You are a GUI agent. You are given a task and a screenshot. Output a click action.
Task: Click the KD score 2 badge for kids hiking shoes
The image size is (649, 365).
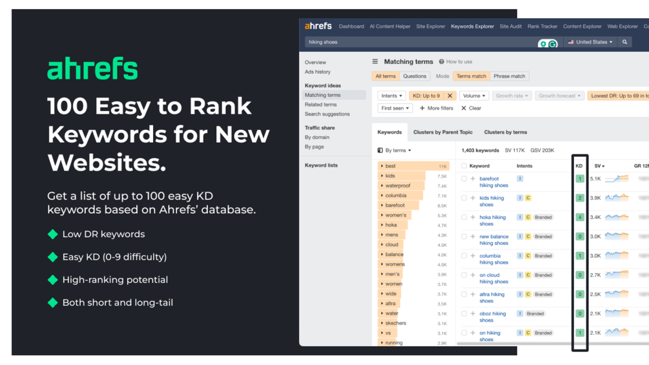(x=580, y=198)
